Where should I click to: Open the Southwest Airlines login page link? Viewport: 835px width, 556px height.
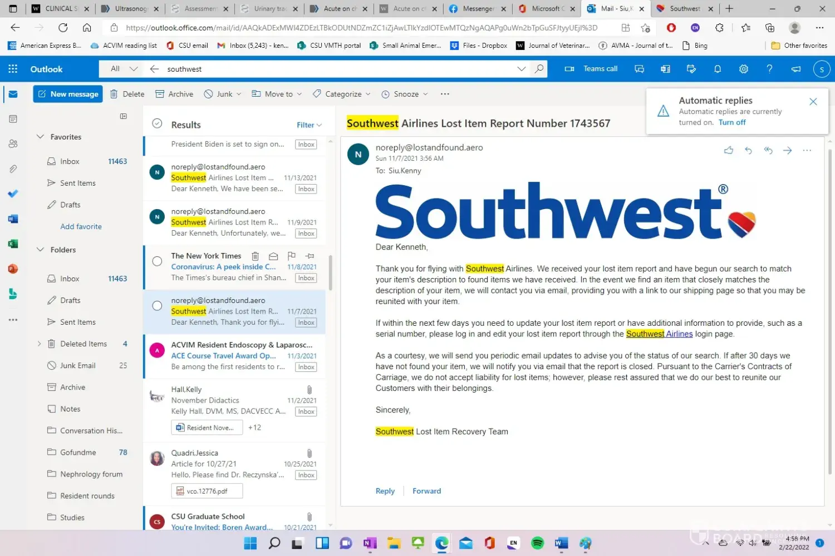tap(659, 334)
